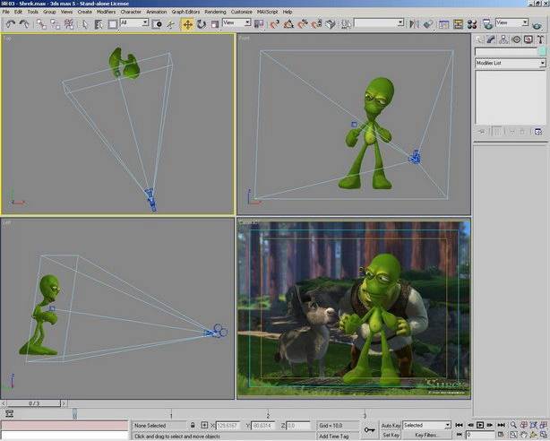
Task: Open the Graph Editors menu
Action: pos(185,12)
